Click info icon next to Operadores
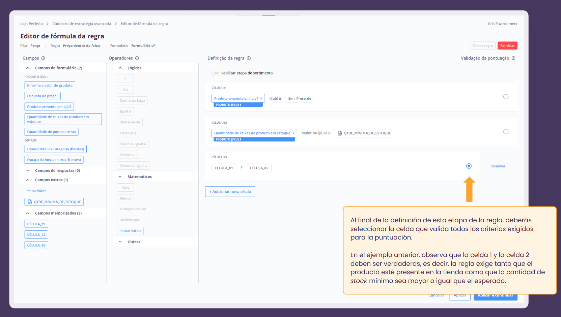Screen dimensions: 561x317 (137, 58)
